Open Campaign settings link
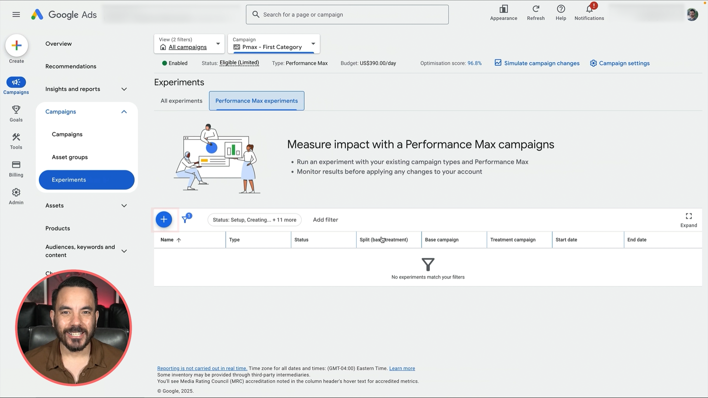The image size is (708, 398). [x=624, y=63]
